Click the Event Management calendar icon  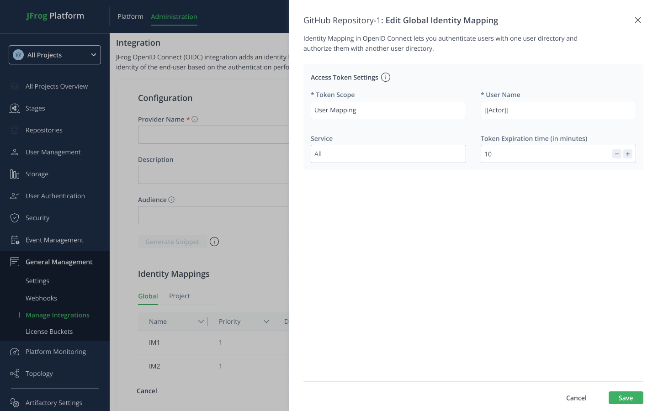[15, 240]
